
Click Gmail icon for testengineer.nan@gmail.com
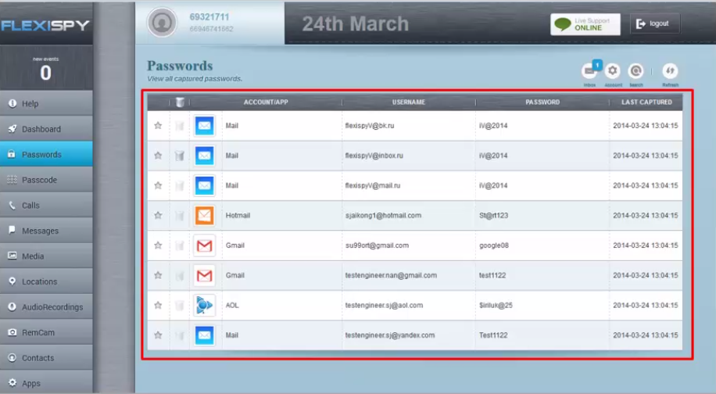pos(204,275)
